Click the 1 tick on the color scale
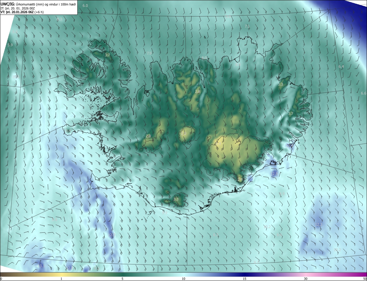 pyautogui.click(x=61, y=279)
